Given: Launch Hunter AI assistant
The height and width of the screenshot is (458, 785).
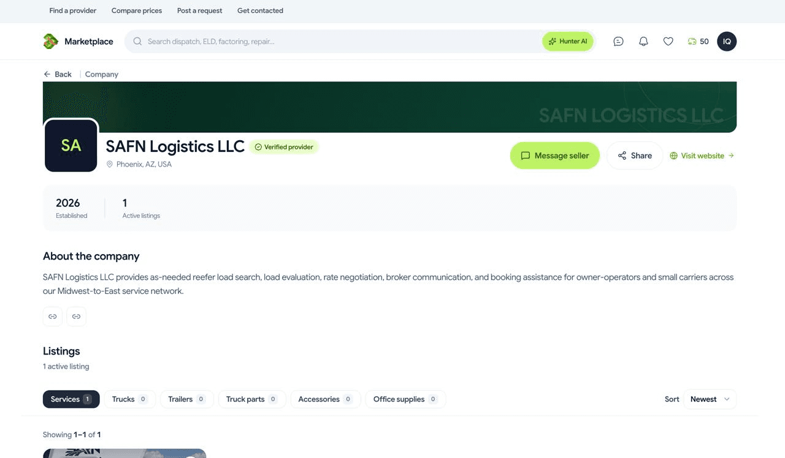Looking at the screenshot, I should 568,41.
